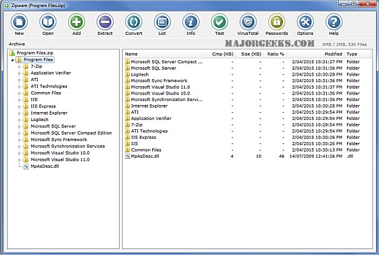Open an archive with the Open icon

pos(48,22)
